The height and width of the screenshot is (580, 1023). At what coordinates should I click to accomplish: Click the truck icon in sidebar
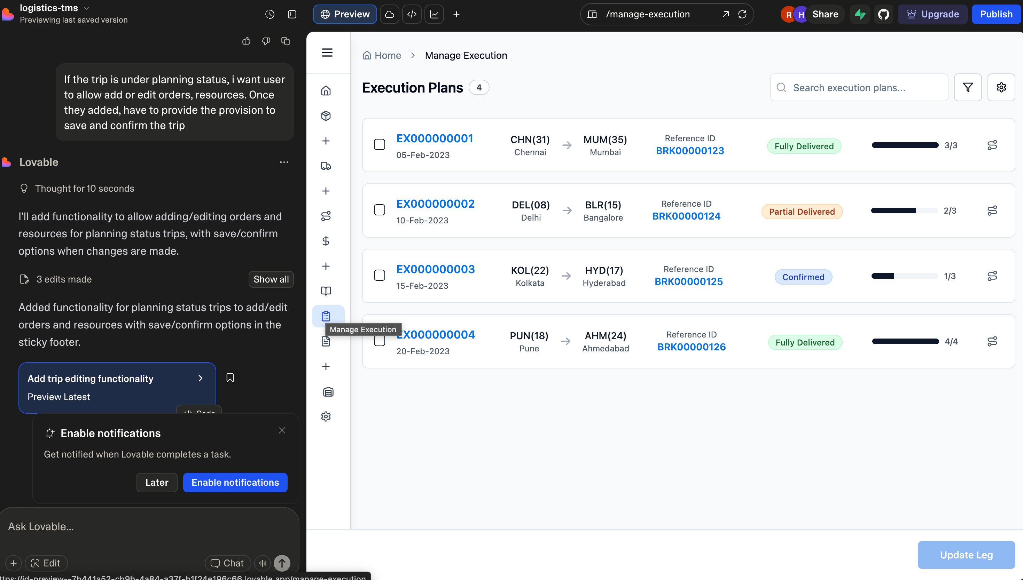(x=326, y=166)
